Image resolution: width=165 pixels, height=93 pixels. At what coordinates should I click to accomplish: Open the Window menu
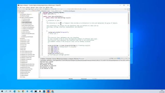point(47,7)
